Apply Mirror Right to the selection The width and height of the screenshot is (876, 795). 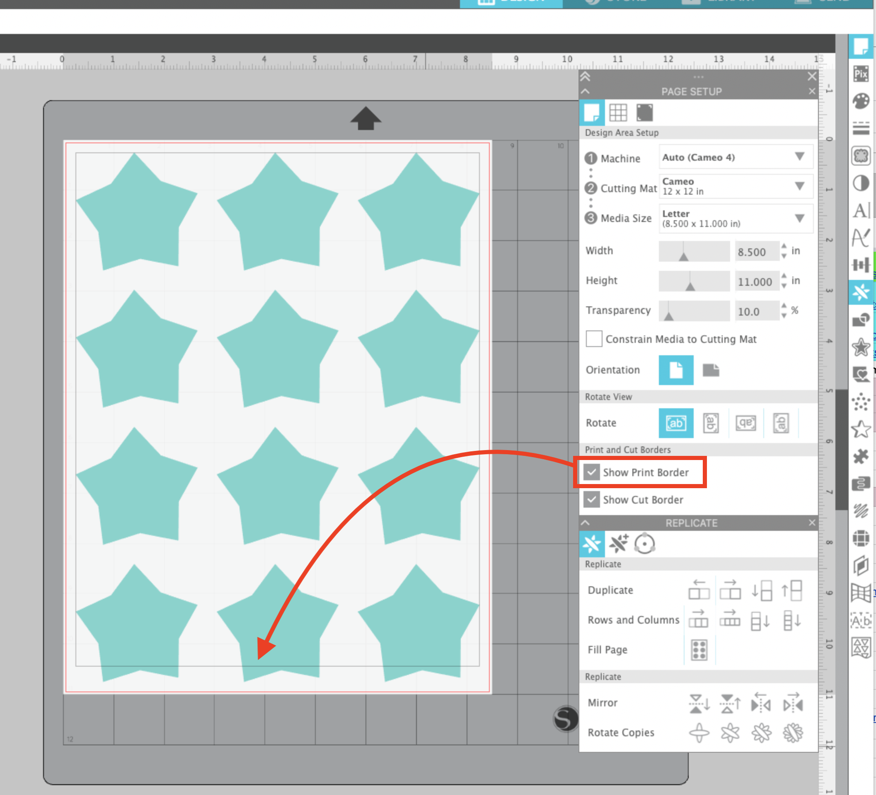point(794,703)
